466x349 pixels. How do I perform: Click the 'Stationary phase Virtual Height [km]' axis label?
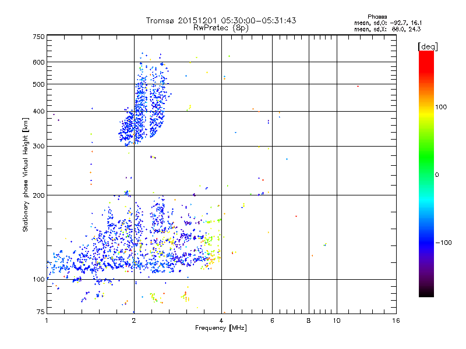point(26,174)
